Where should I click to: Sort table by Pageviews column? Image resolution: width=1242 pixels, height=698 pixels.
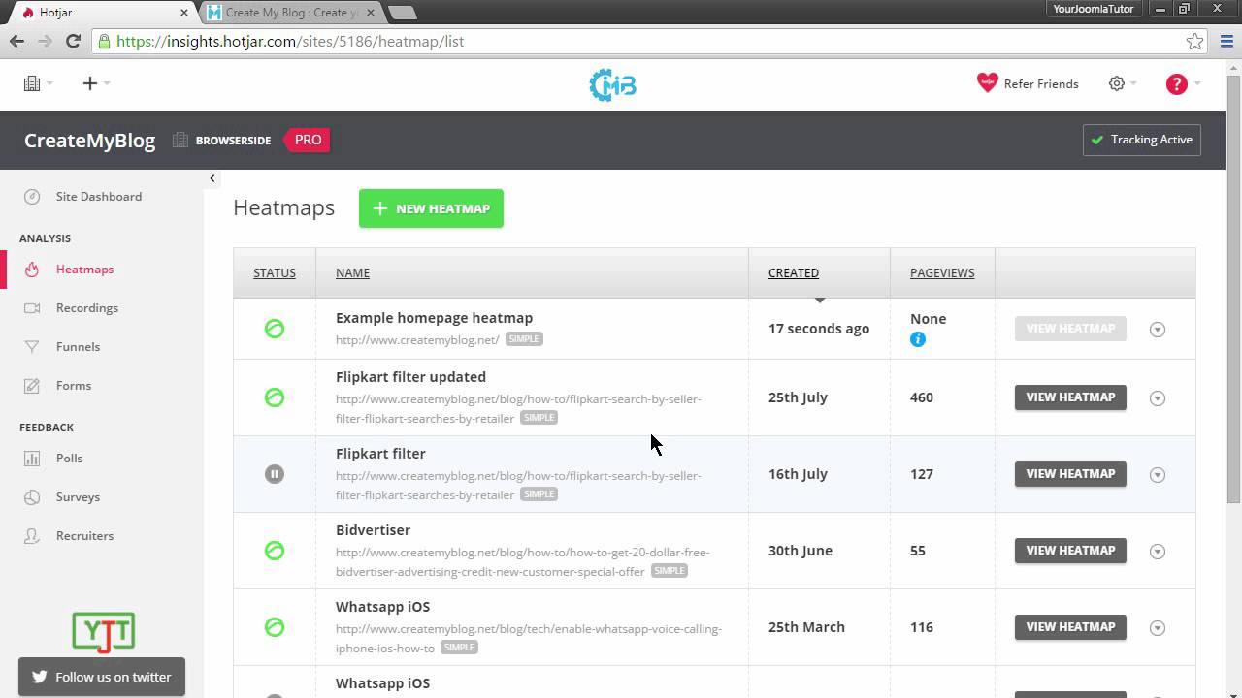coord(942,272)
